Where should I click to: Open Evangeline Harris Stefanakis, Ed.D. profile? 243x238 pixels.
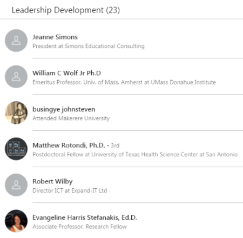[85, 217]
